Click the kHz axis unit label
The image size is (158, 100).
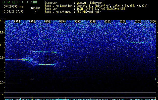click(x=2, y=20)
